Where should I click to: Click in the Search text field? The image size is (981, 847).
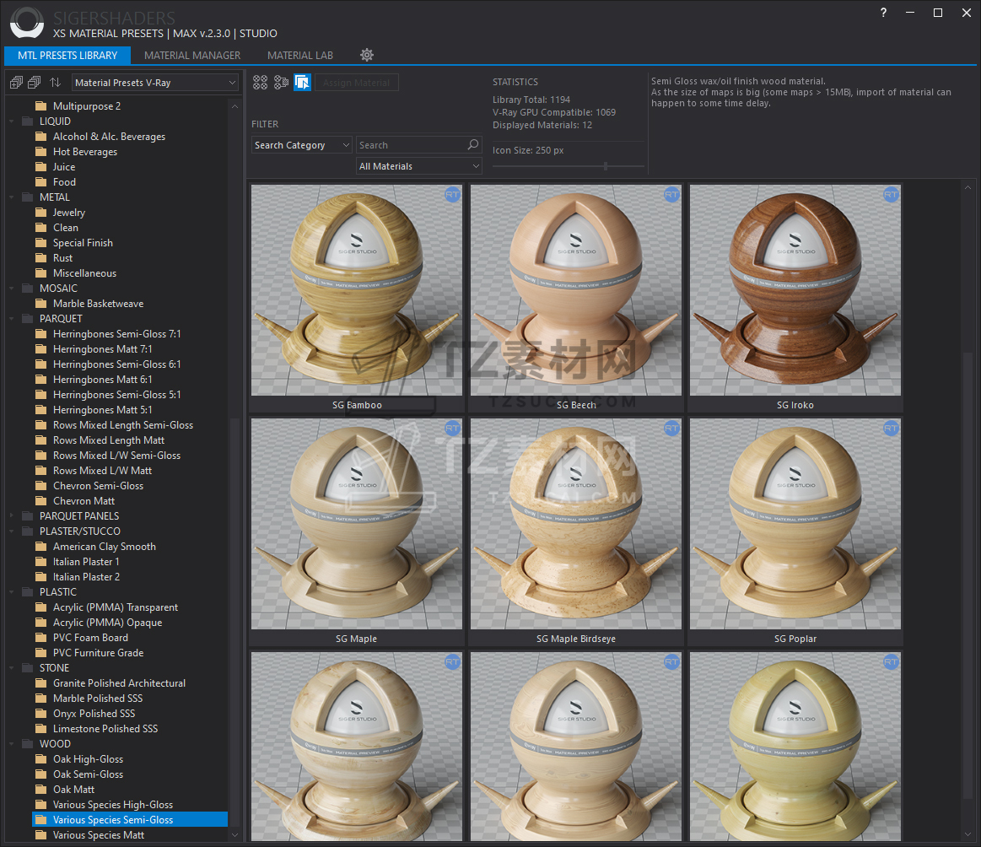(411, 145)
